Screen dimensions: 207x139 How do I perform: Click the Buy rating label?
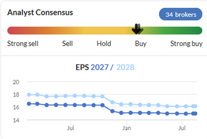coord(141,44)
